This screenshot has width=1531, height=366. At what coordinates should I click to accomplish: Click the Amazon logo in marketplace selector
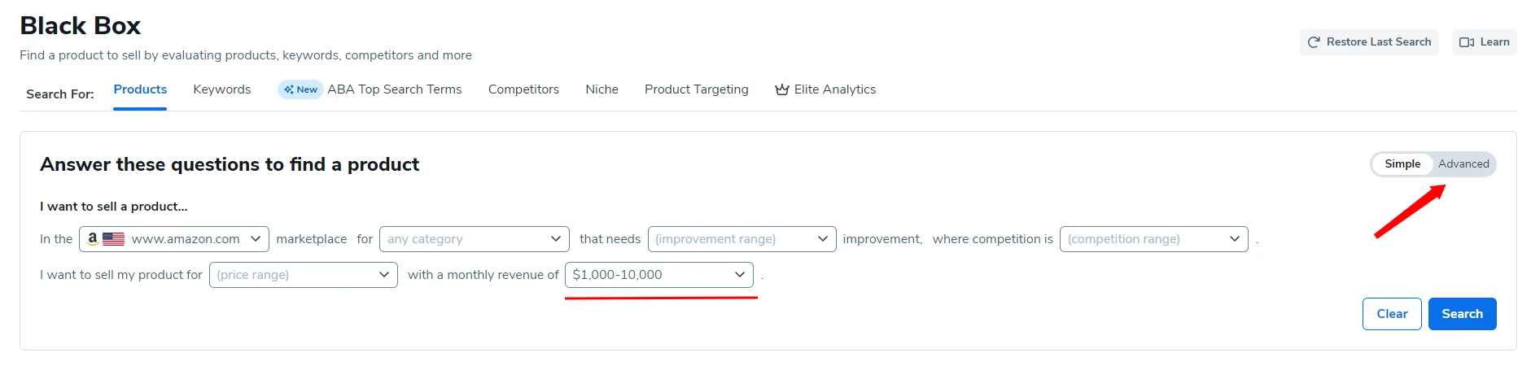93,238
